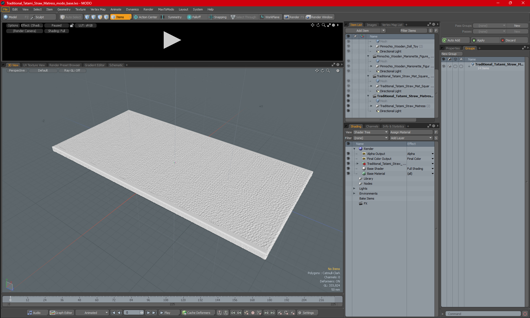Open File menu

coord(5,9)
